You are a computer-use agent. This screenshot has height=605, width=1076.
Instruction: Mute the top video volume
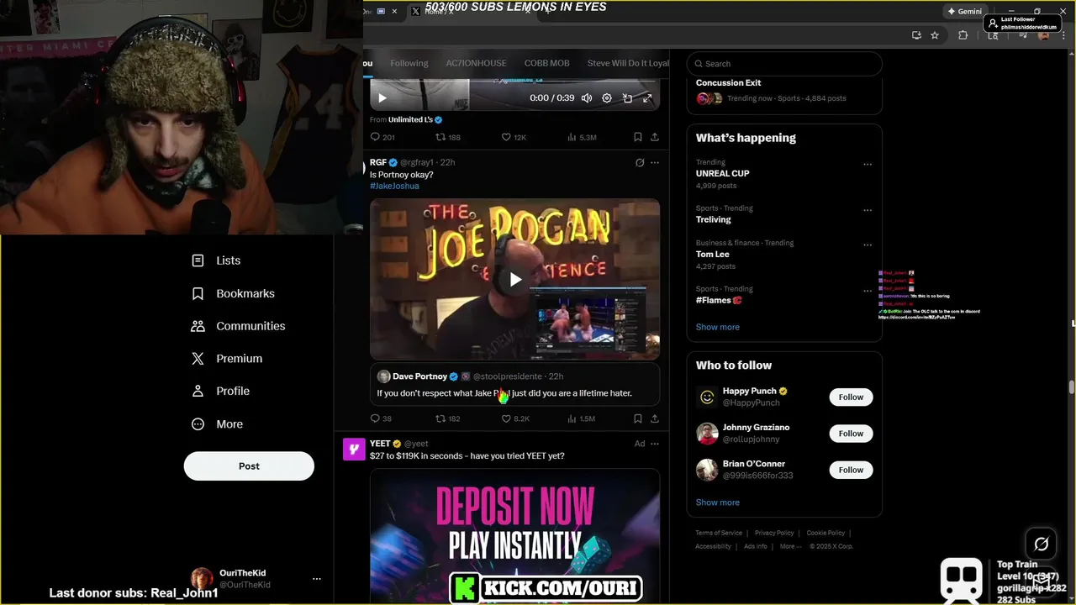(587, 98)
